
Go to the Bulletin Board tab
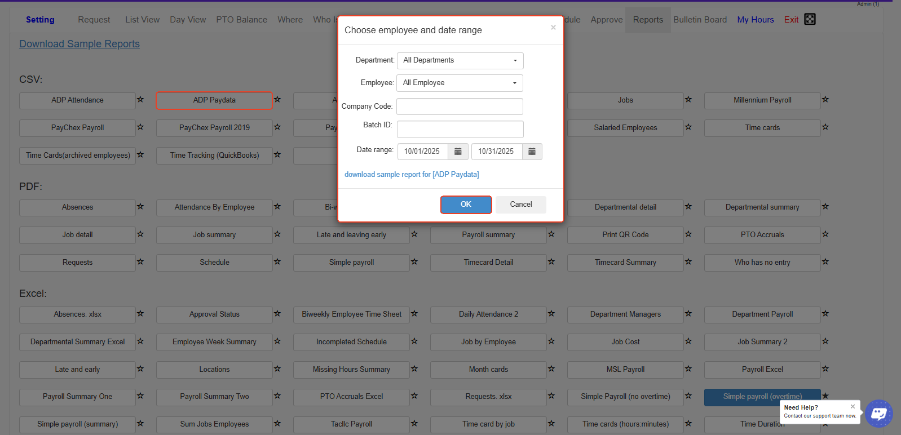tap(700, 20)
